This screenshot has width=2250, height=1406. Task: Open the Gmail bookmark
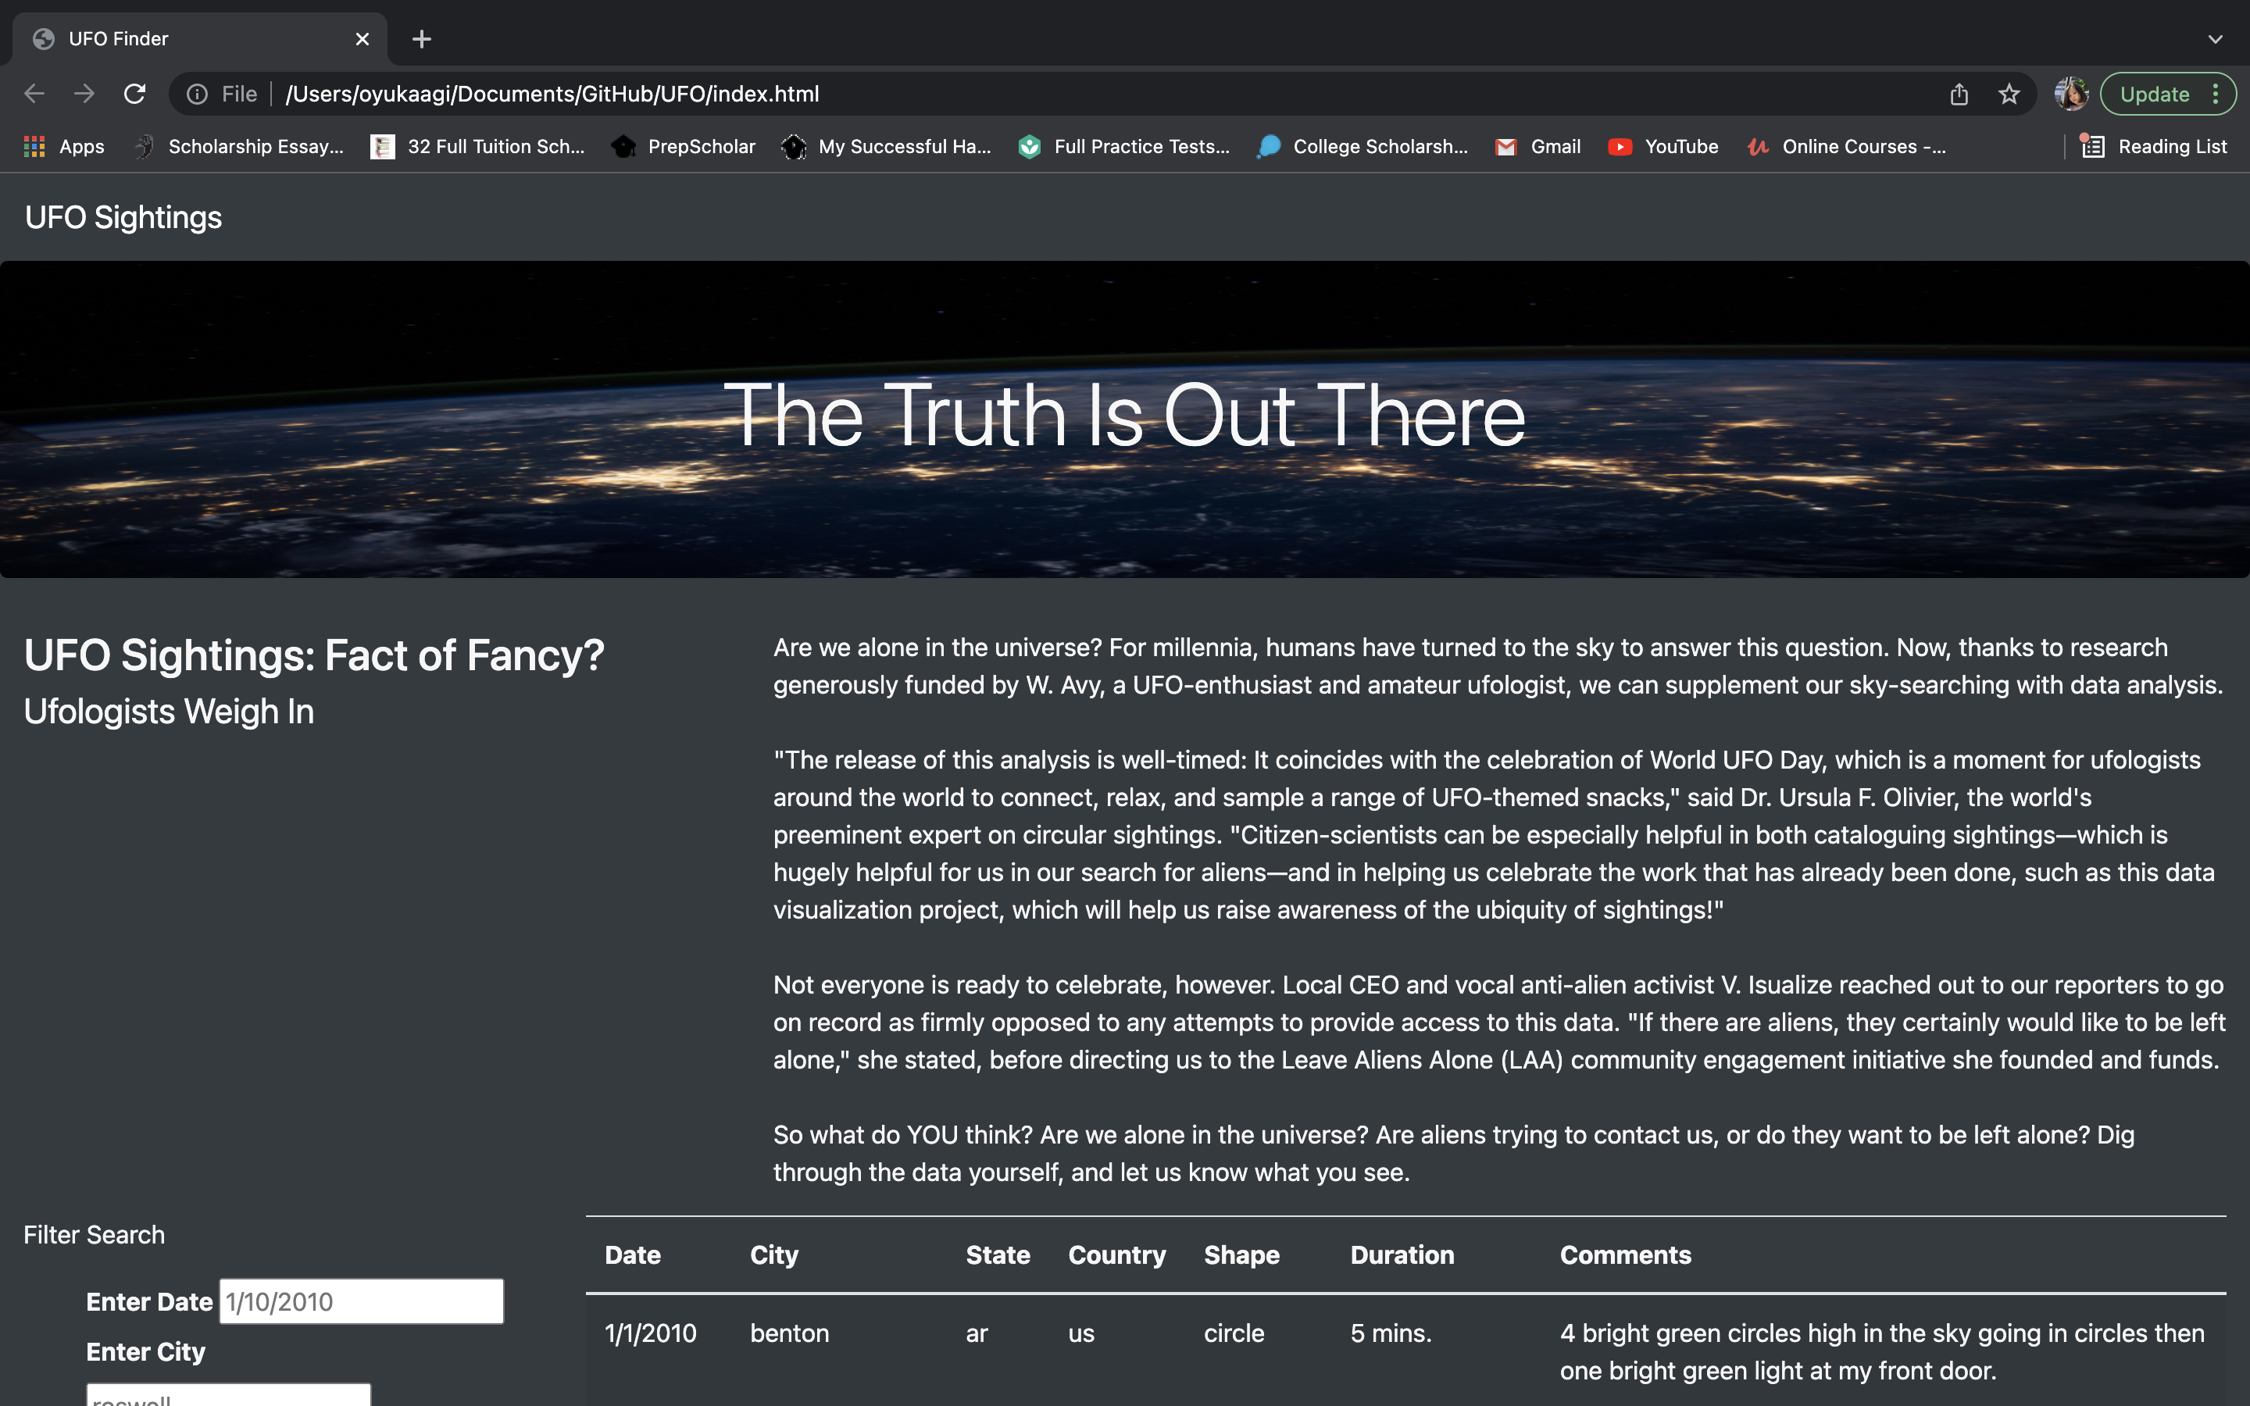[1537, 146]
